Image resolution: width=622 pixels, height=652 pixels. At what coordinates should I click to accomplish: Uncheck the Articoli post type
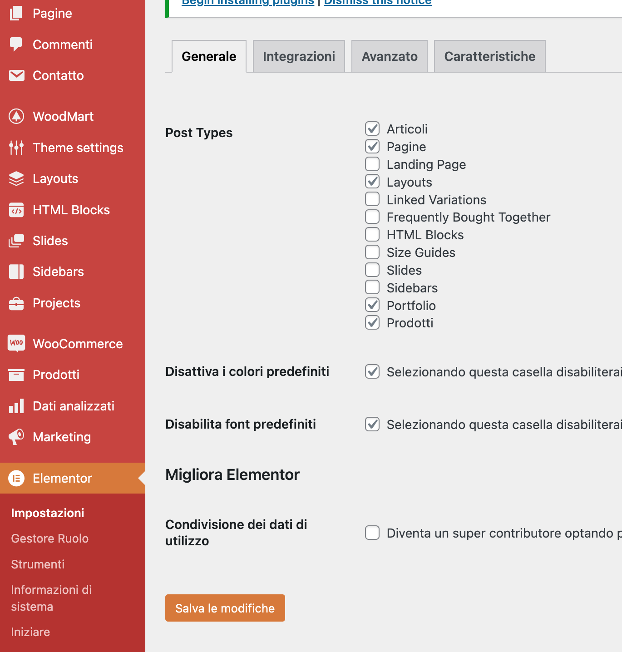point(372,128)
